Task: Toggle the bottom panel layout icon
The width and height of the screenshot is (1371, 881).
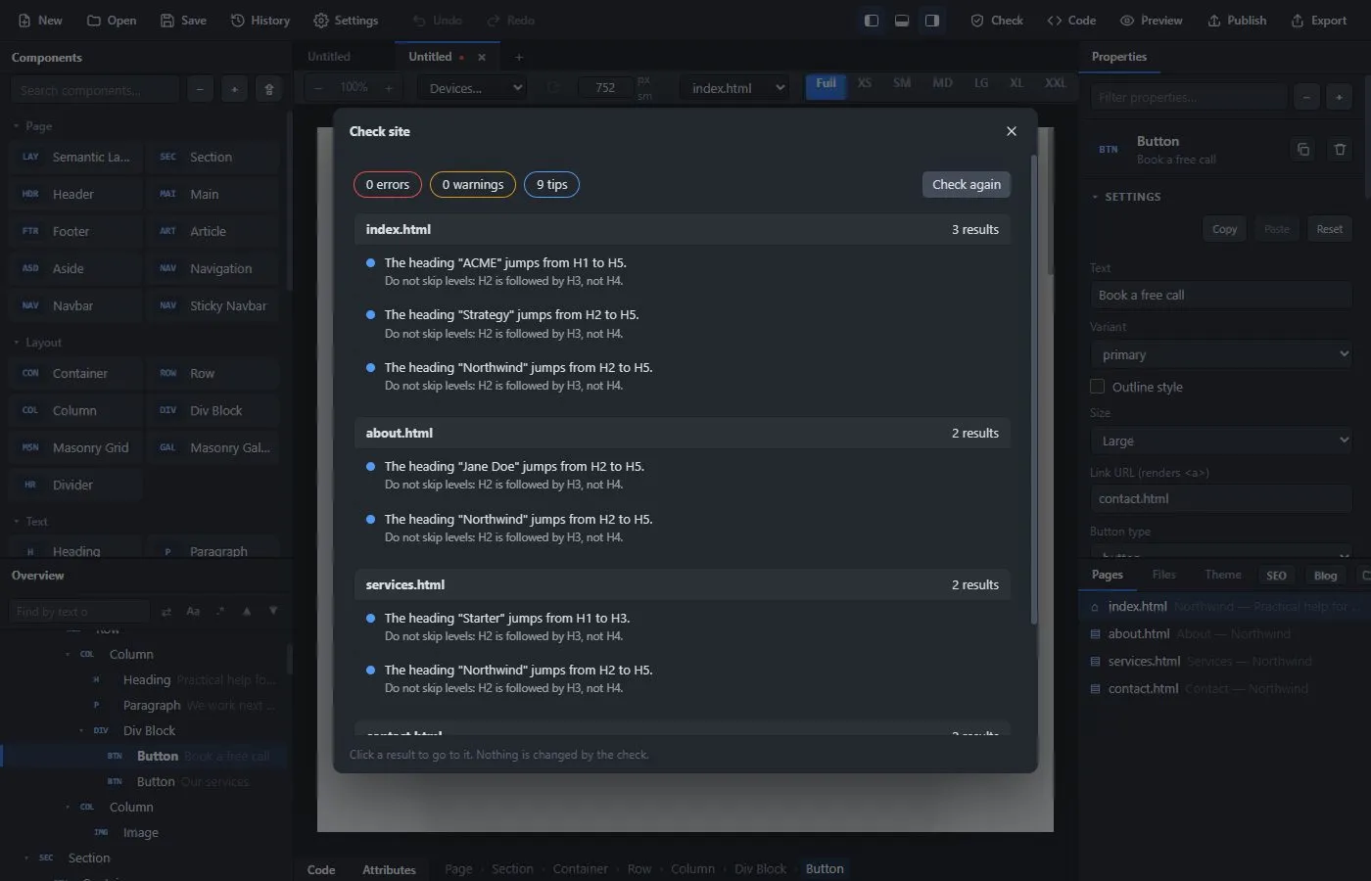Action: 902,21
